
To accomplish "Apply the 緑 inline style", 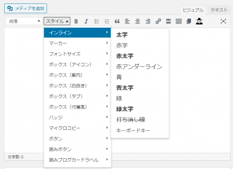I will [140, 99].
